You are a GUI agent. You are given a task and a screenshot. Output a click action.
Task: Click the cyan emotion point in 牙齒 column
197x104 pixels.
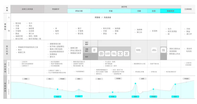point(113,92)
